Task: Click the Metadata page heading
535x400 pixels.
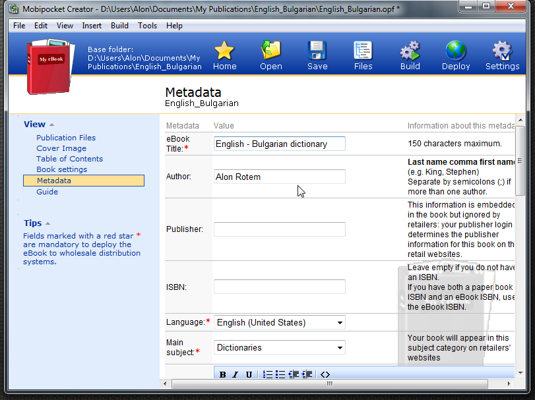Action: coord(193,92)
